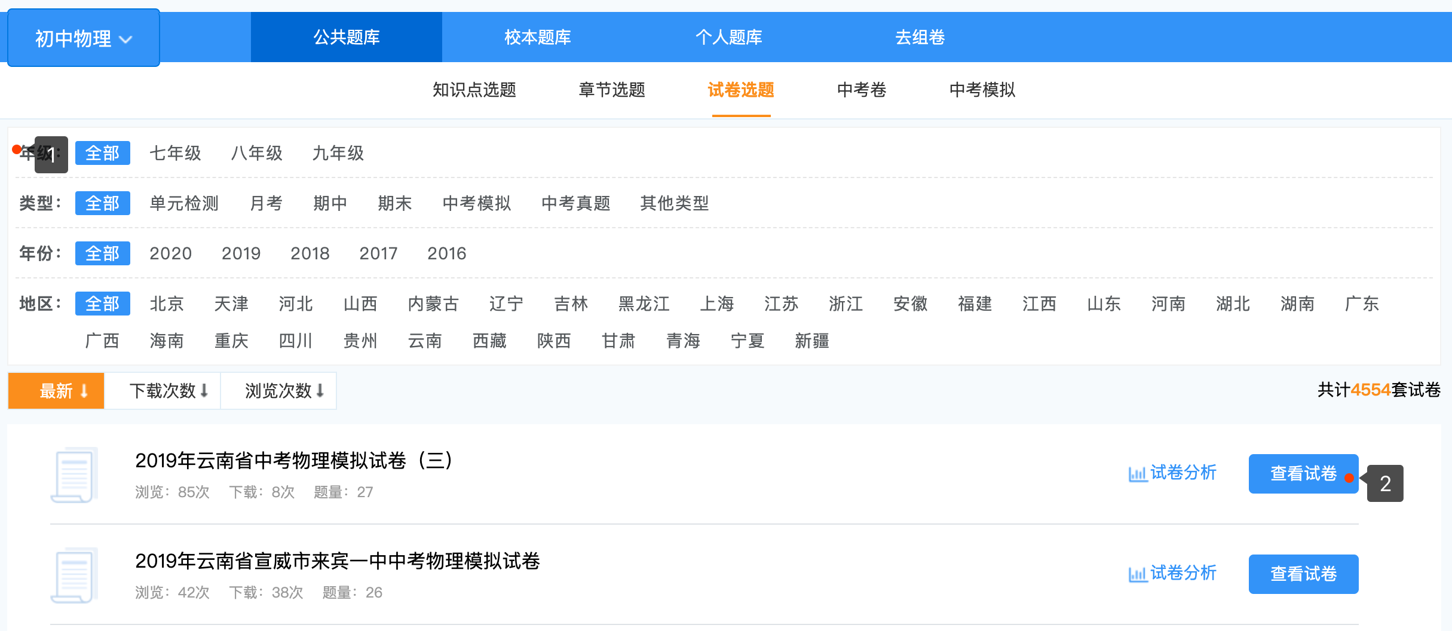Viewport: 1452px width, 631px height.
Task: Click bar chart icon in second 试卷分析
Action: coord(1137,574)
